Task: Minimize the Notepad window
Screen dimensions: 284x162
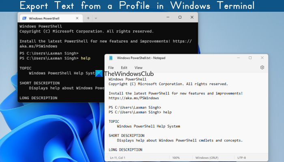Action: click(239, 58)
